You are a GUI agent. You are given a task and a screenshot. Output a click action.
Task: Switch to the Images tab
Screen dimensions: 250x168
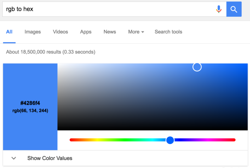point(33,32)
